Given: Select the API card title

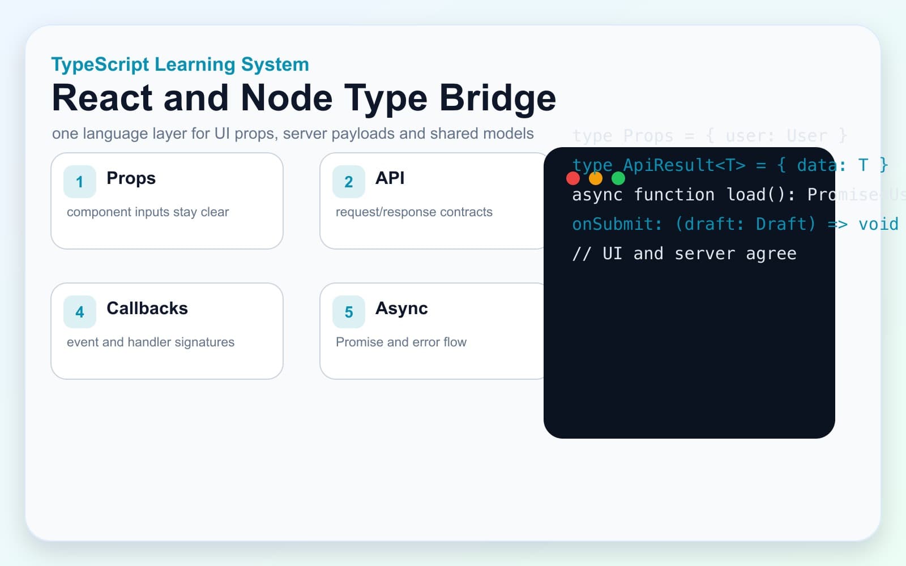Looking at the screenshot, I should pyautogui.click(x=390, y=178).
